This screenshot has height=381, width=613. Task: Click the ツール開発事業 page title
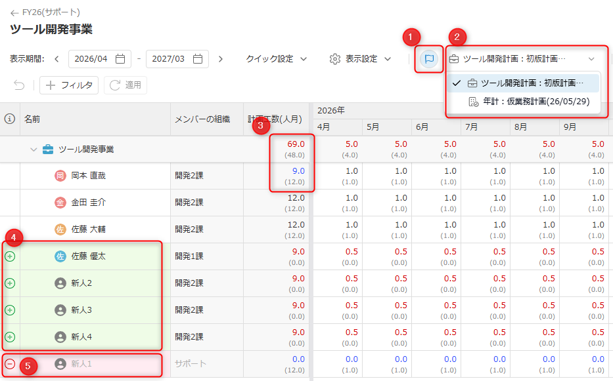click(x=51, y=30)
